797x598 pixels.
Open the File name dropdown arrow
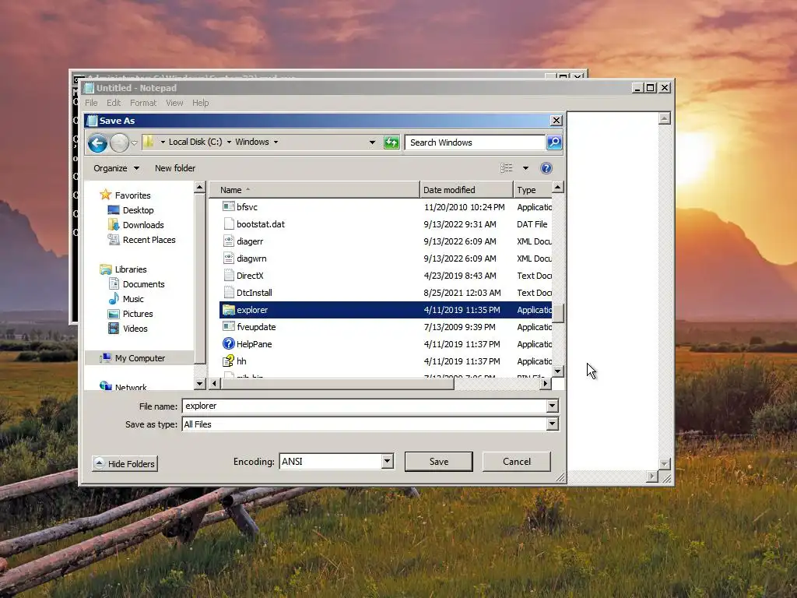[553, 406]
